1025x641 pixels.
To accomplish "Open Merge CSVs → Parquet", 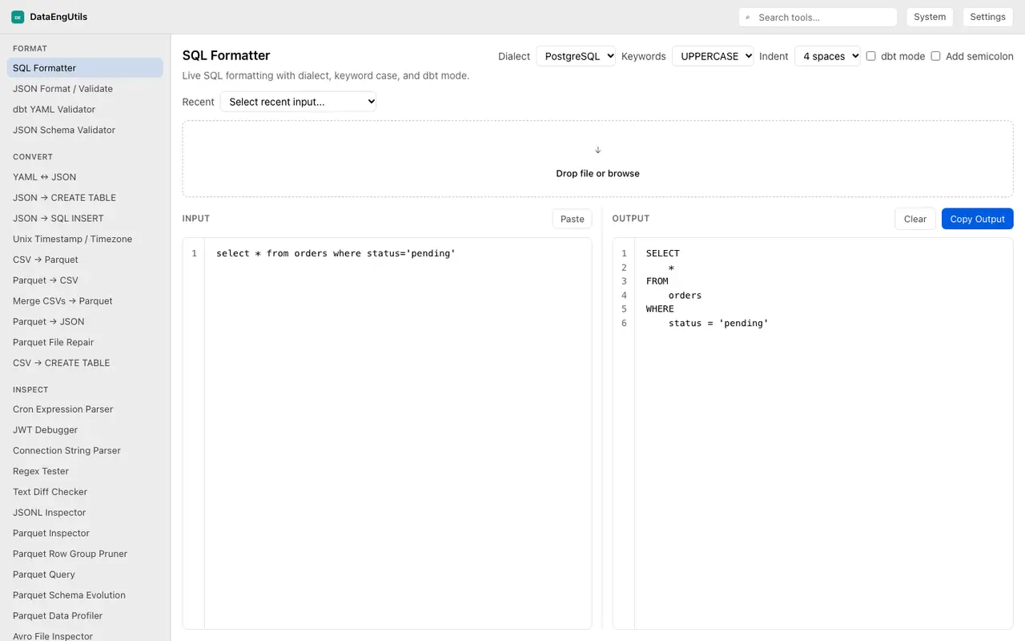I will [85, 301].
